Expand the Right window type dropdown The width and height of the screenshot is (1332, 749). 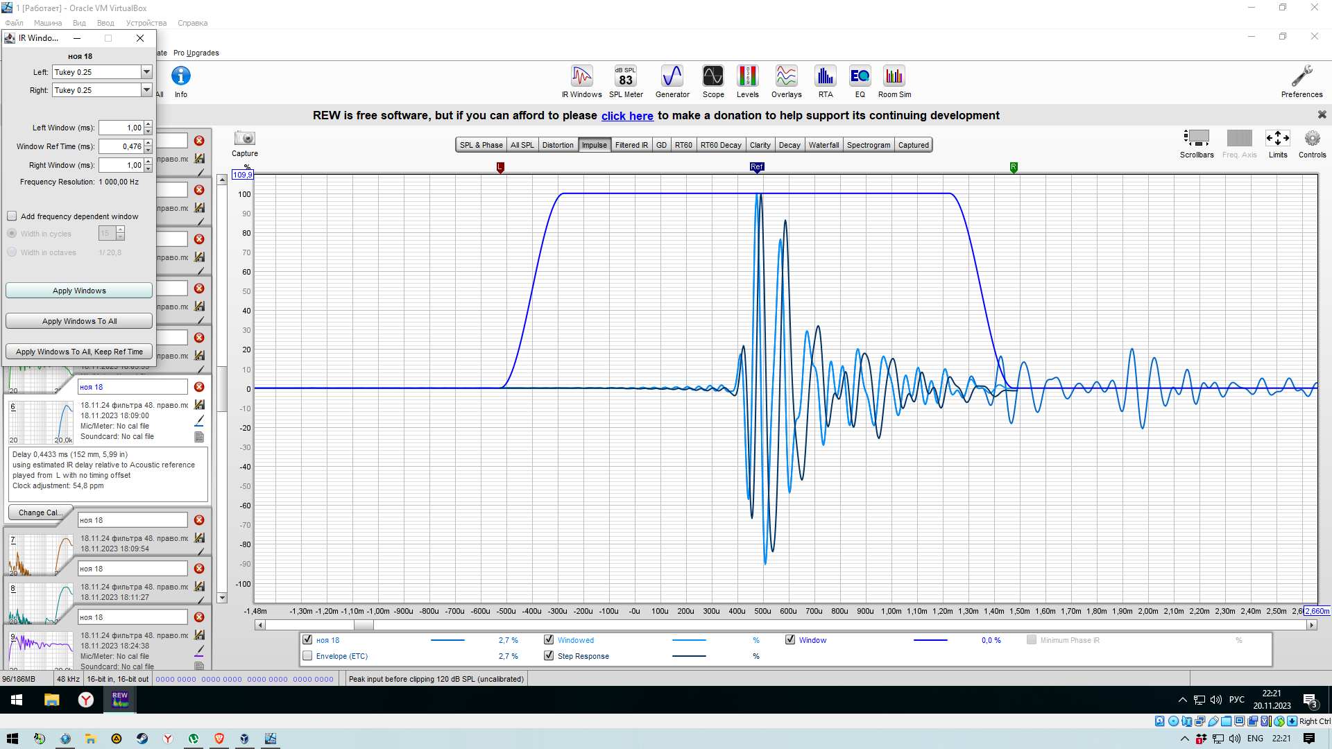click(146, 90)
